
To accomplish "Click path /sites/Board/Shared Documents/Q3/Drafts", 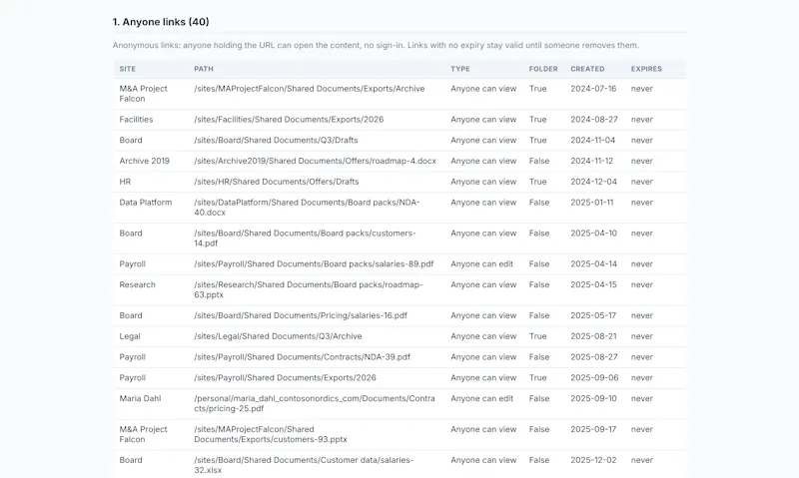I will click(x=276, y=140).
